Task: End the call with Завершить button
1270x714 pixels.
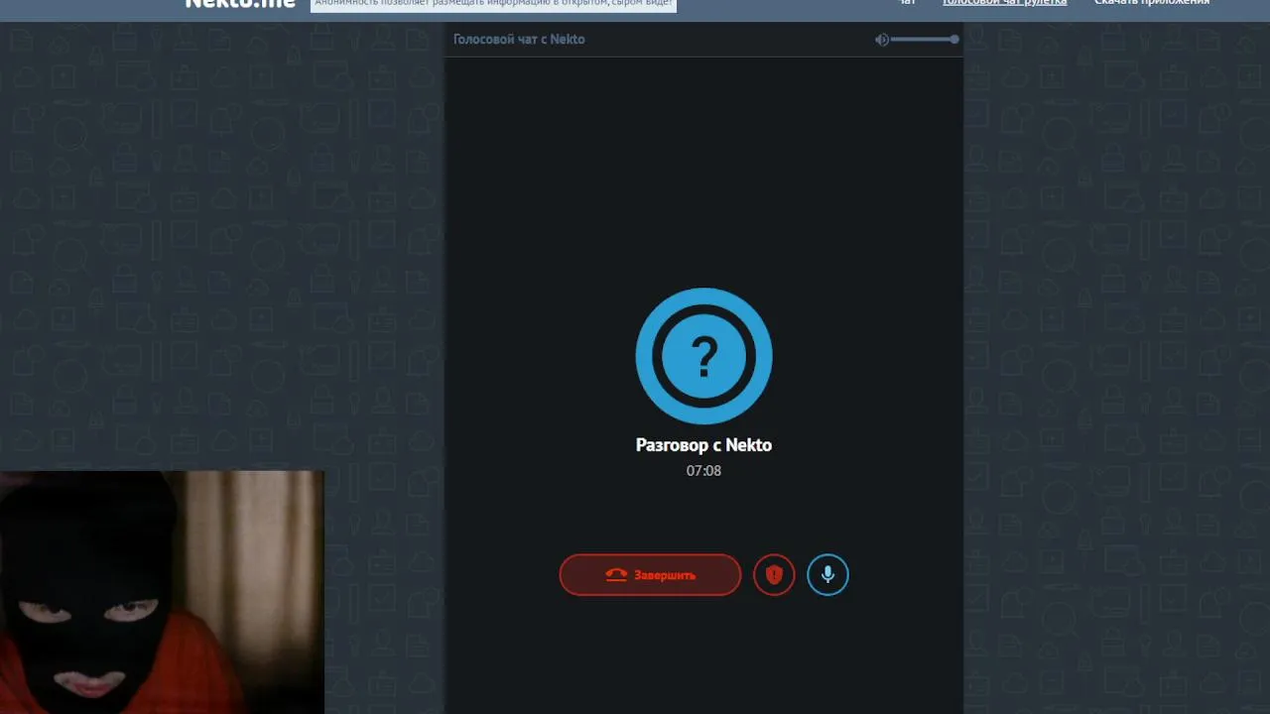Action: pyautogui.click(x=650, y=575)
